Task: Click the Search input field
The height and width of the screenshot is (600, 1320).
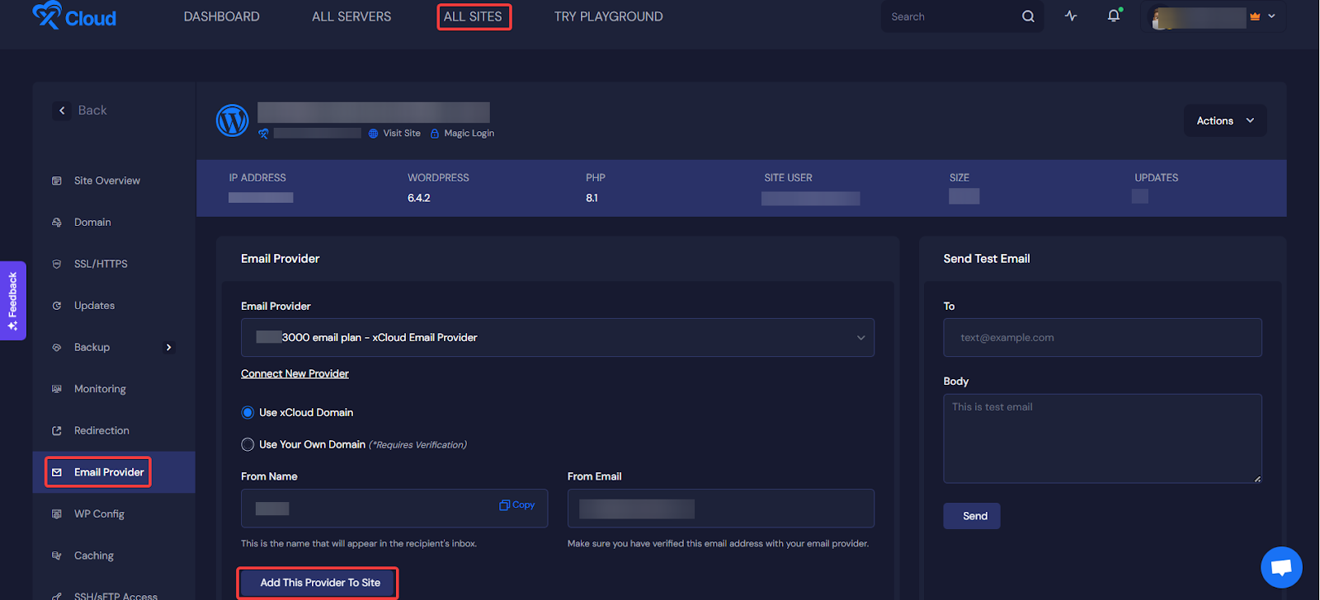Action: coord(949,16)
